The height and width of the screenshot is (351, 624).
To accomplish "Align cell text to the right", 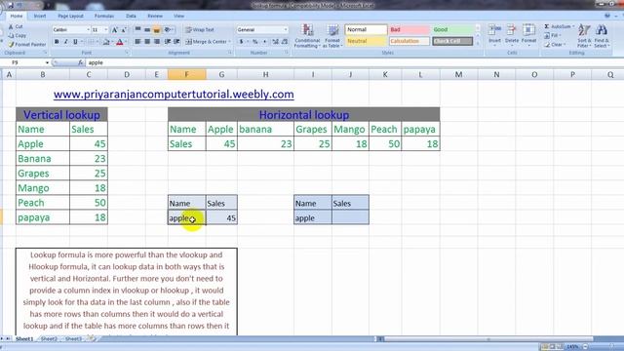I will pyautogui.click(x=157, y=42).
